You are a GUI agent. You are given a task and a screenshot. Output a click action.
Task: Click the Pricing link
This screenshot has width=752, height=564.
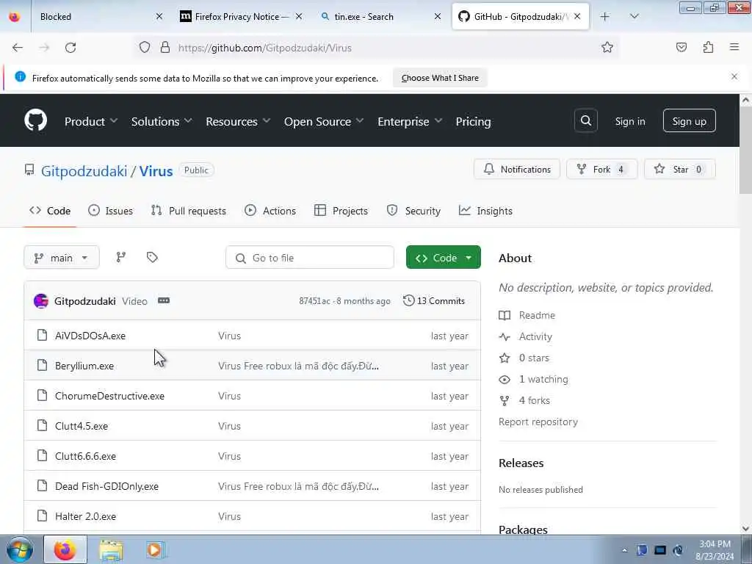coord(473,121)
